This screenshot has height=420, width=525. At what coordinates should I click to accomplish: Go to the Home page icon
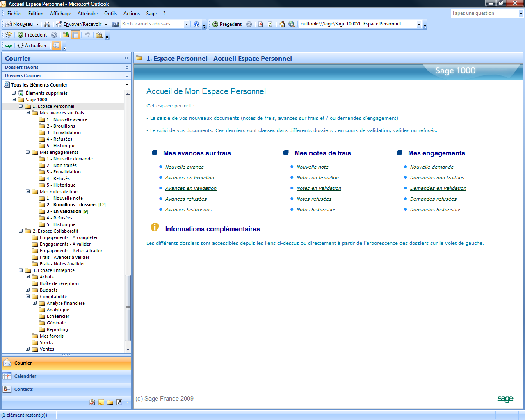pyautogui.click(x=282, y=24)
